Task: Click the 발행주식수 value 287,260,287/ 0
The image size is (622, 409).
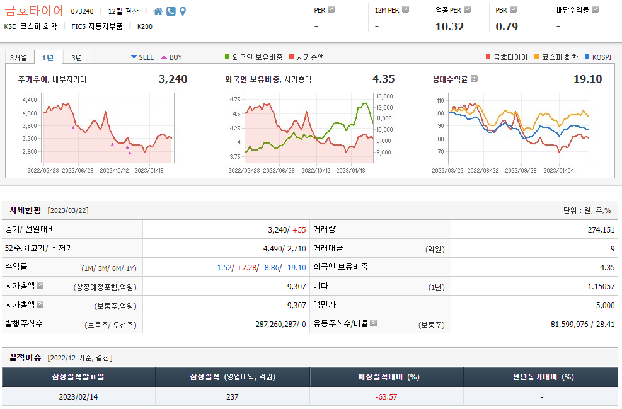Action: pyautogui.click(x=280, y=325)
